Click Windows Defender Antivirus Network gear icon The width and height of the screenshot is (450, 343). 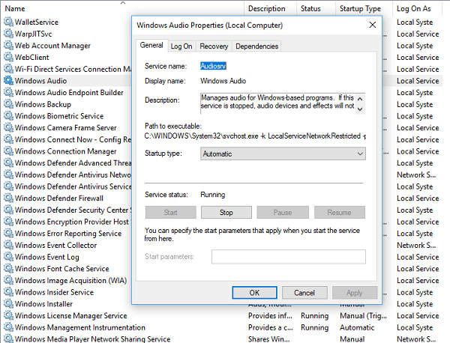tap(8, 174)
